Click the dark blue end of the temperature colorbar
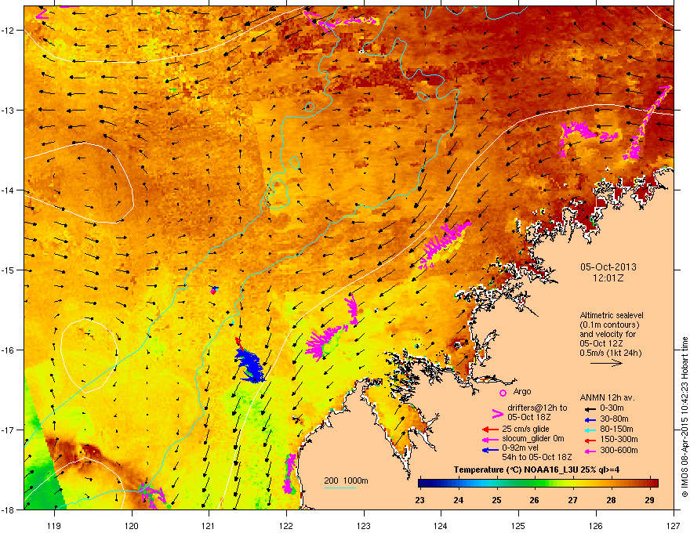The height and width of the screenshot is (533, 690). [423, 484]
